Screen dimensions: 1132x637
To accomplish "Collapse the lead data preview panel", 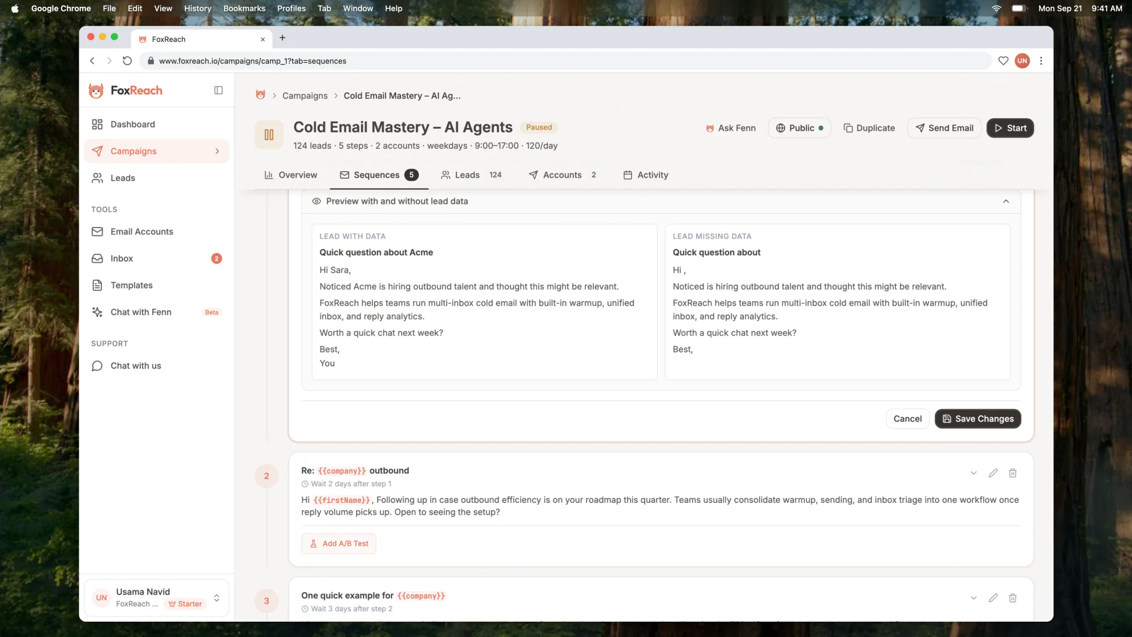I will click(1006, 201).
